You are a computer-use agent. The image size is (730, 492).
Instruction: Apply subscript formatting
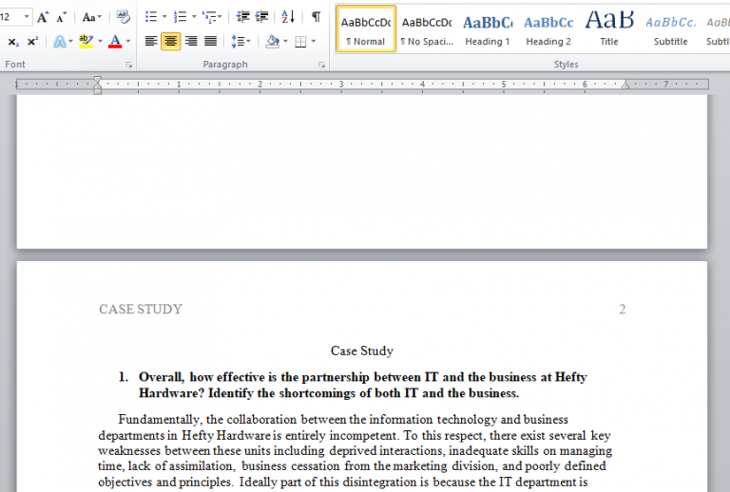tap(13, 42)
